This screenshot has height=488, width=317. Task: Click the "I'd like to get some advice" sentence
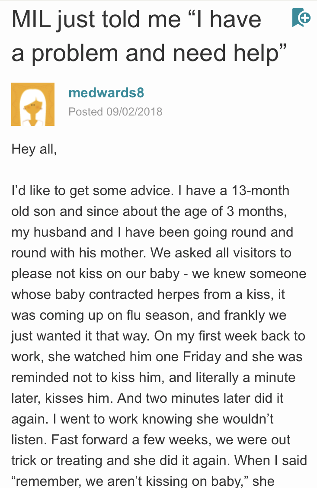[x=93, y=190]
